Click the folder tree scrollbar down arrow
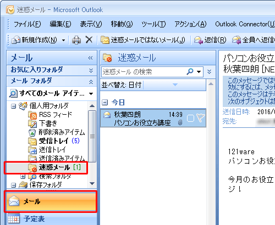The image size is (275, 225). pos(92,183)
